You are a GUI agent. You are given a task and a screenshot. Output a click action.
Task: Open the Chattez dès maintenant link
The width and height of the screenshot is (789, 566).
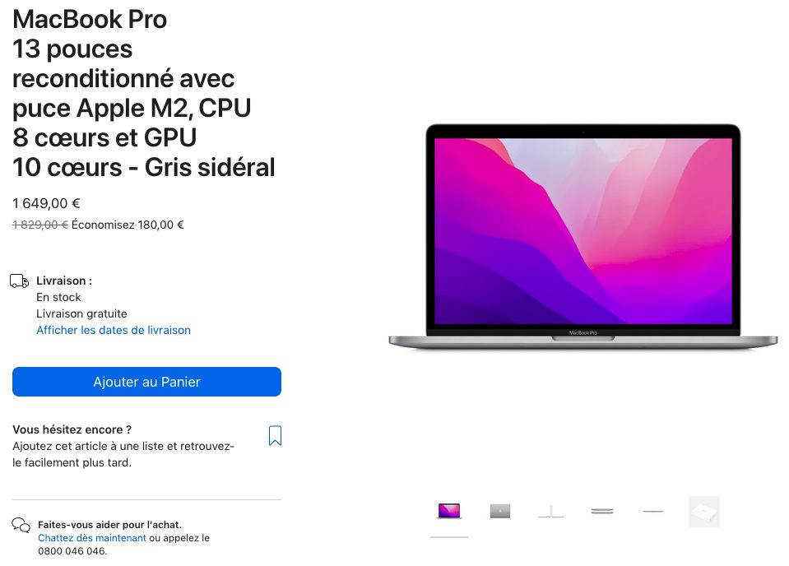(x=92, y=538)
